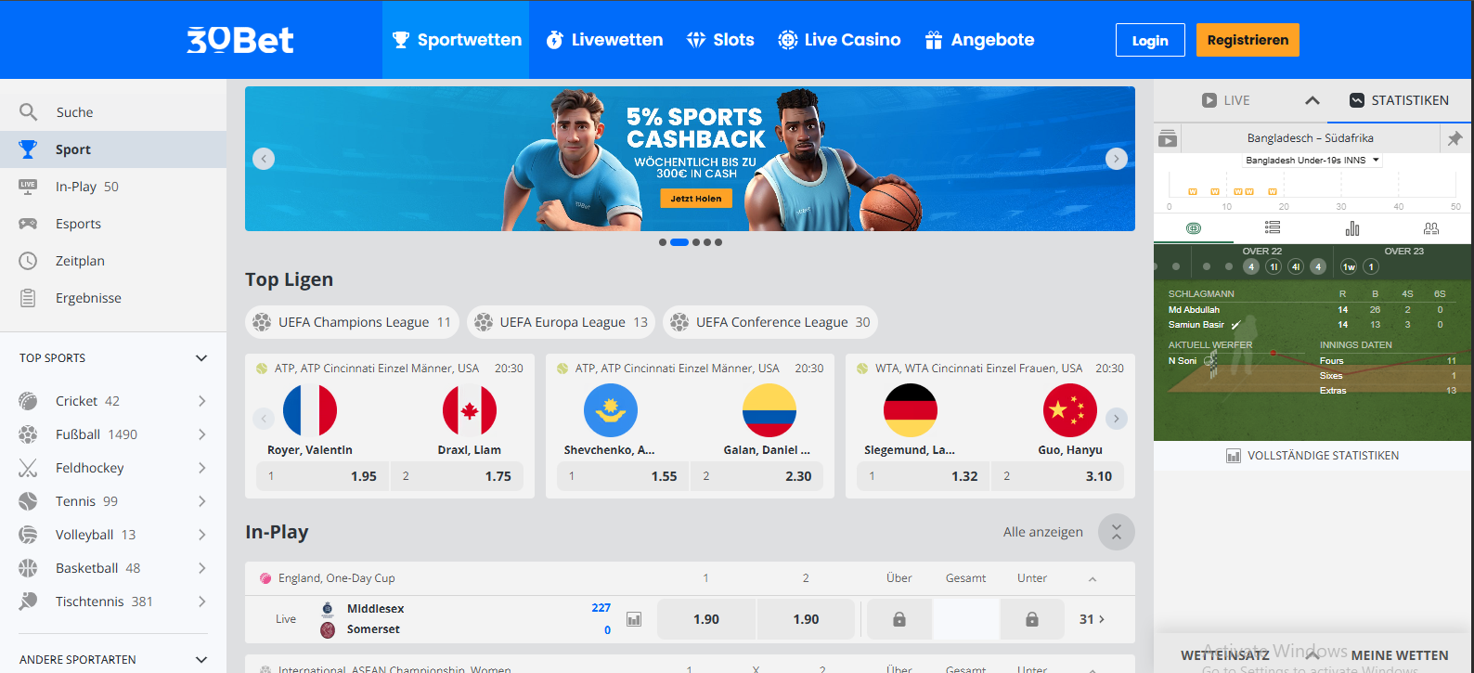Image resolution: width=1474 pixels, height=673 pixels.
Task: Open the Esports gamepad icon
Action: (x=29, y=224)
